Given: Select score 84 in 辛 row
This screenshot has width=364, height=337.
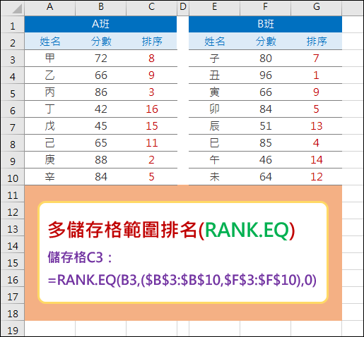Looking at the screenshot, I should pyautogui.click(x=101, y=177).
